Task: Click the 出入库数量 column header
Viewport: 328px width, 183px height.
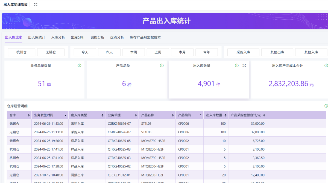Action: pos(214,115)
